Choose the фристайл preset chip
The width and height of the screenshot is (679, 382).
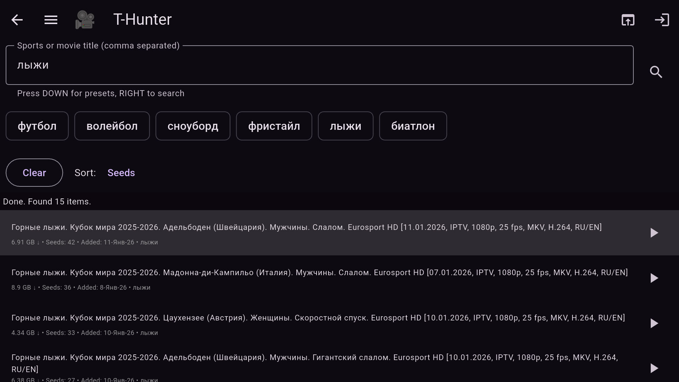click(x=274, y=126)
